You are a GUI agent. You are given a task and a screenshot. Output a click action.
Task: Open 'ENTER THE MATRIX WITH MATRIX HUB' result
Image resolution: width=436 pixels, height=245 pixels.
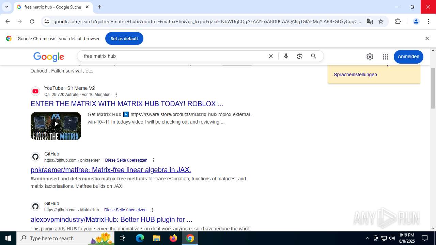[127, 104]
